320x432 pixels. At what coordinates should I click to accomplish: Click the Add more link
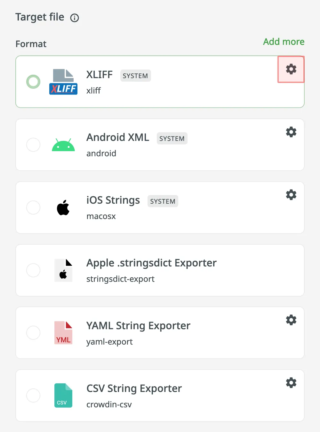tap(284, 42)
